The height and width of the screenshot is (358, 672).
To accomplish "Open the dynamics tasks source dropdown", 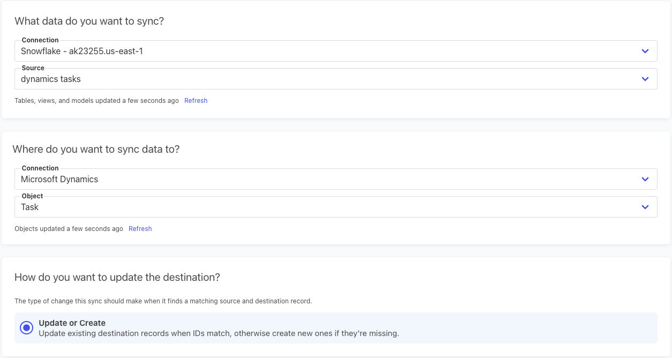I will pos(322,79).
